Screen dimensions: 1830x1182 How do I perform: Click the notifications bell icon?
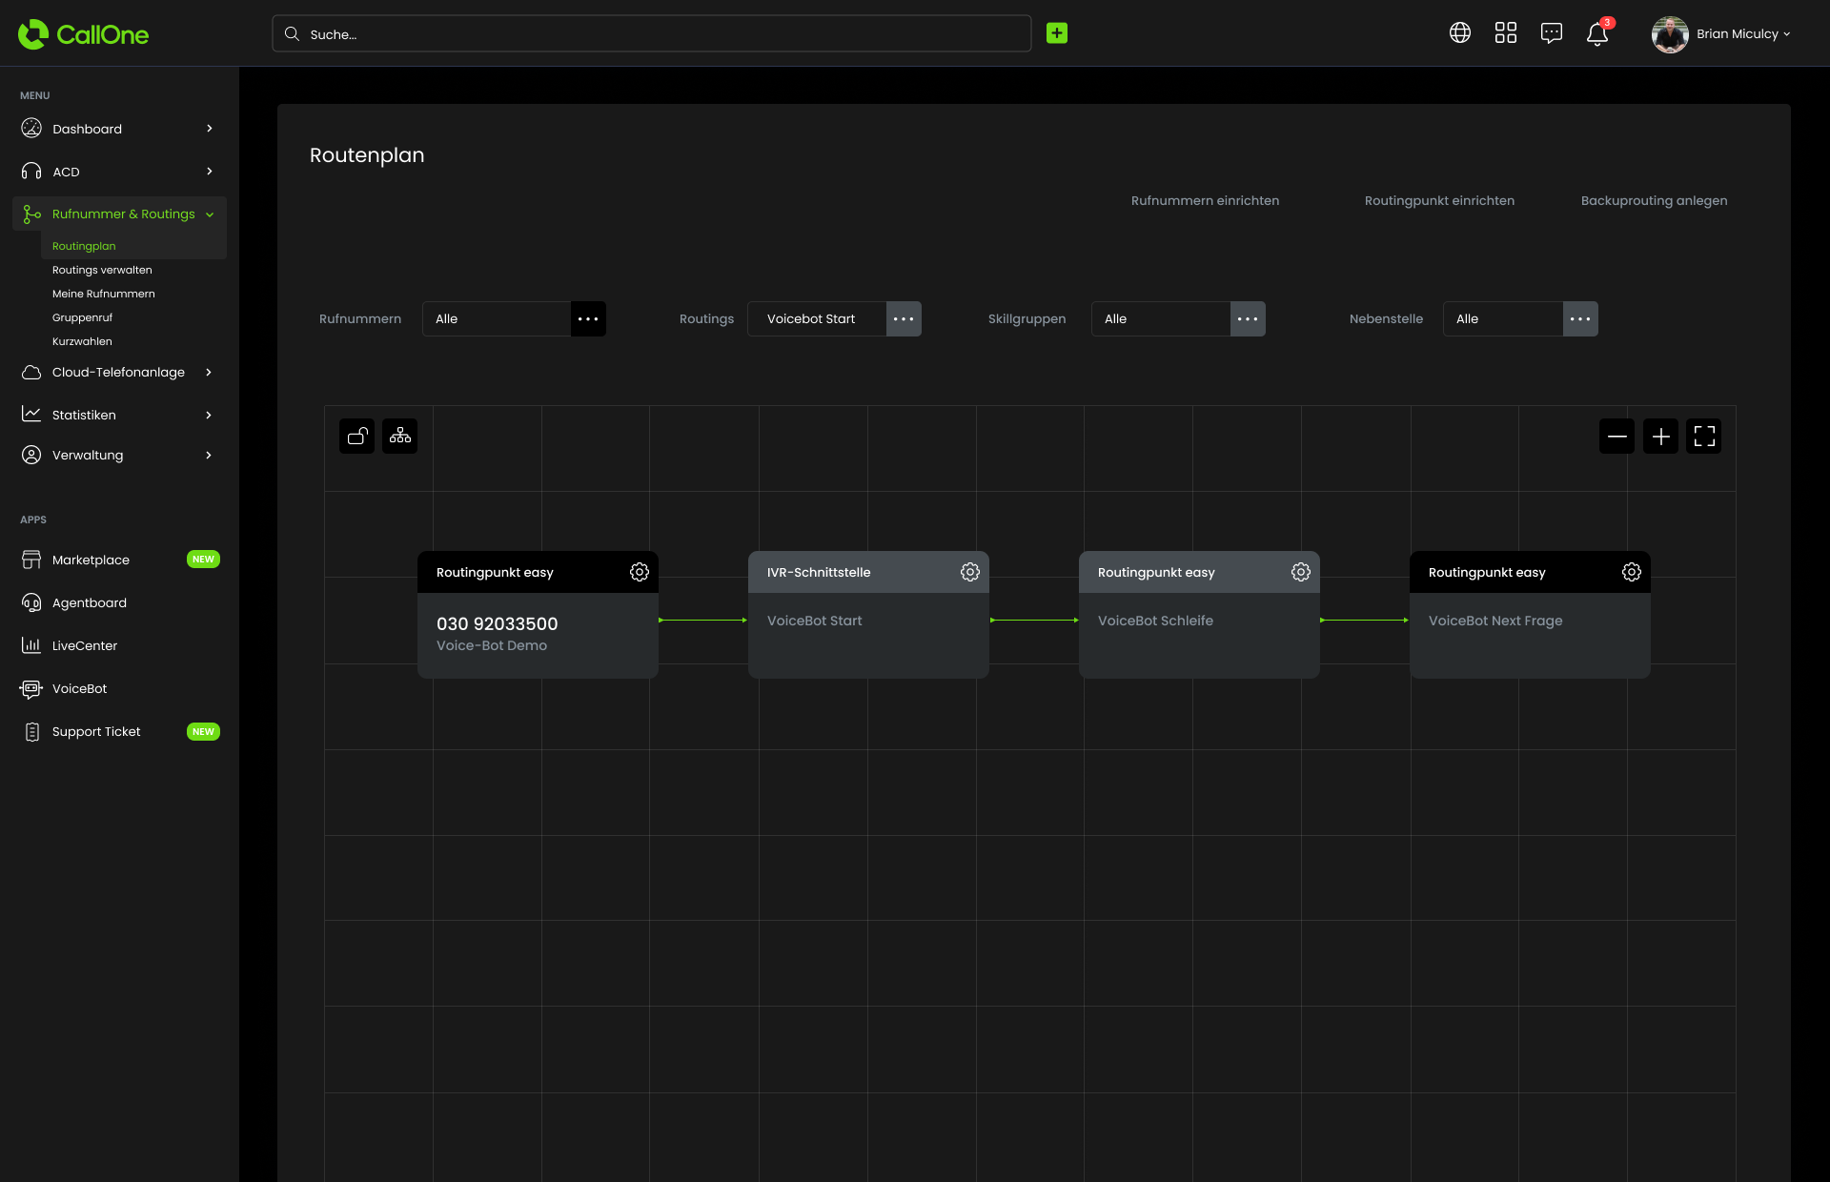1598,32
